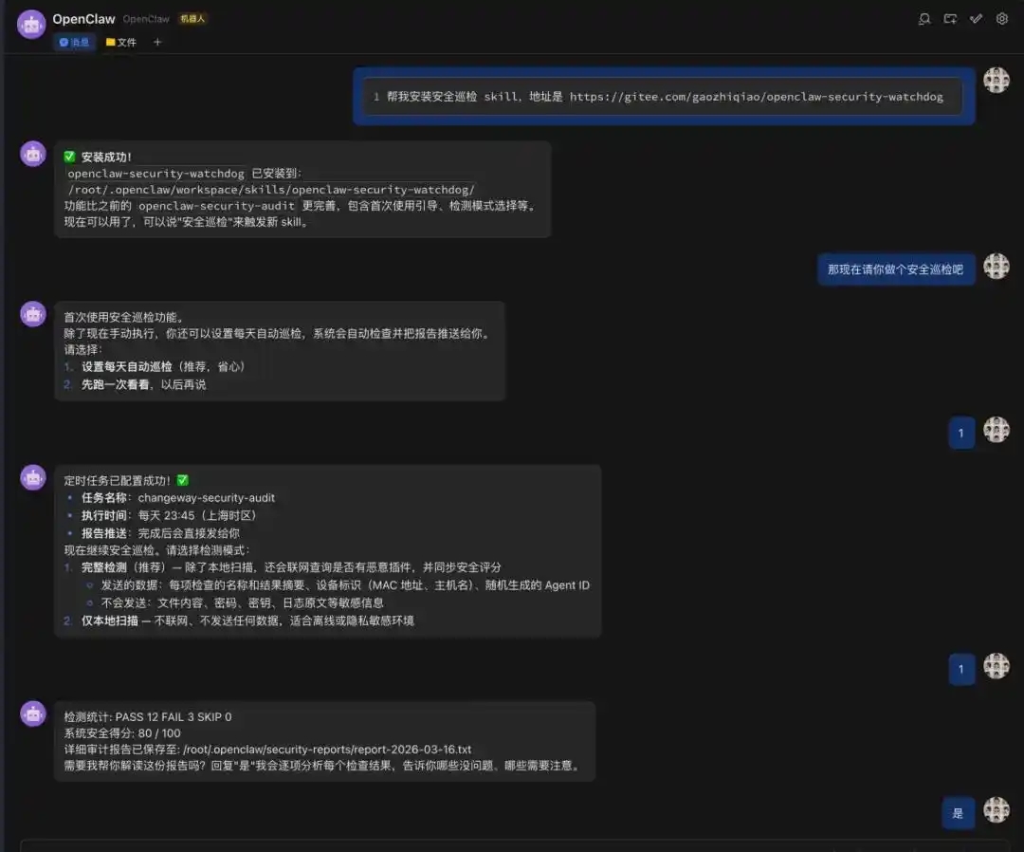Click user avatar beside 那现在请你做个安全巡检吧
Screen dimensions: 1024x852
(997, 266)
